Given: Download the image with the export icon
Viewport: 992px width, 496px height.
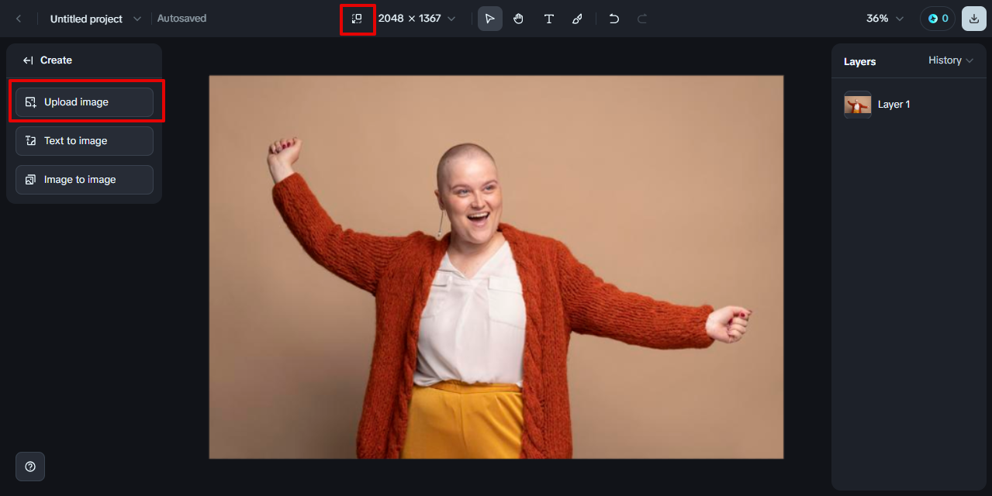Looking at the screenshot, I should pyautogui.click(x=974, y=19).
